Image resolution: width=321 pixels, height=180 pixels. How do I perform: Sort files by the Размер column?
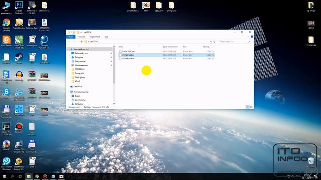(x=206, y=47)
